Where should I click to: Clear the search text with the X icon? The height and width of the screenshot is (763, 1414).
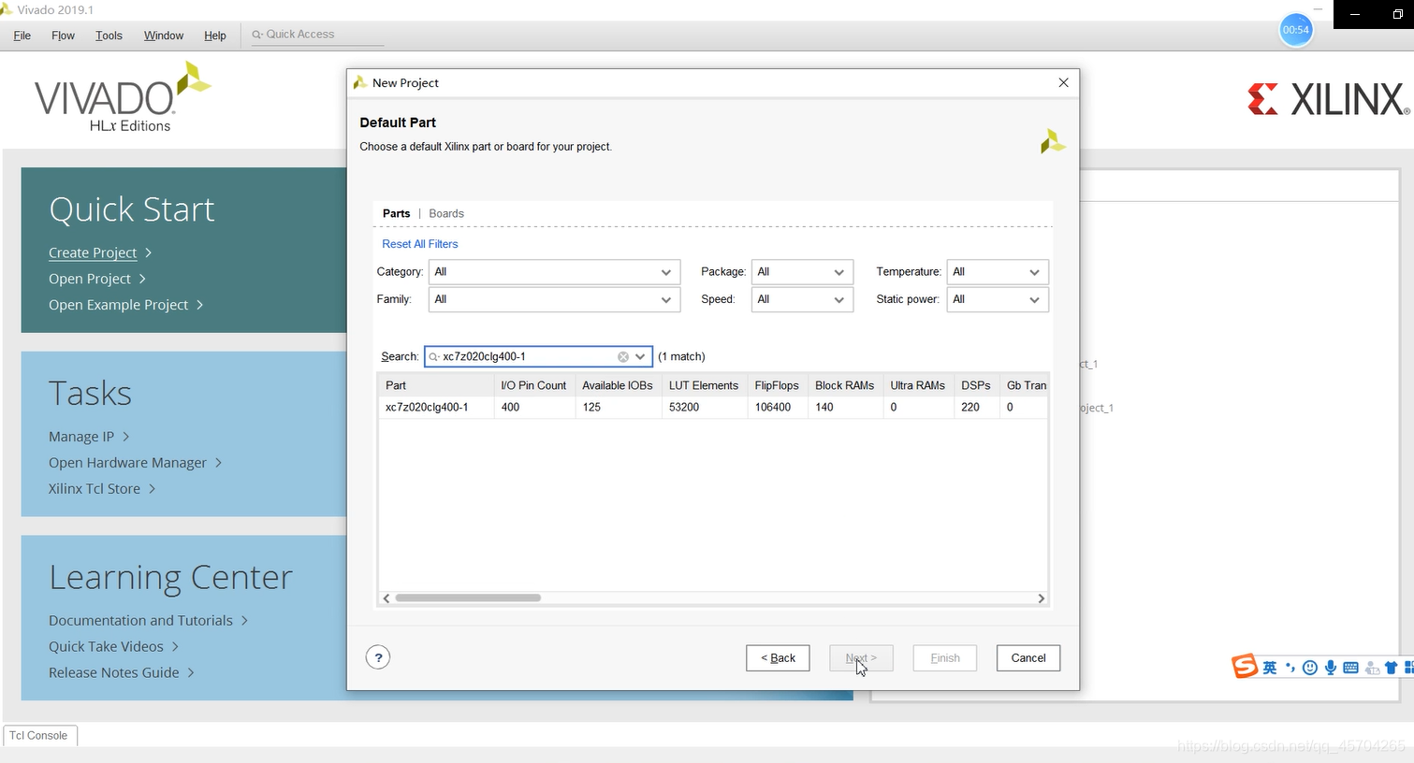point(623,356)
